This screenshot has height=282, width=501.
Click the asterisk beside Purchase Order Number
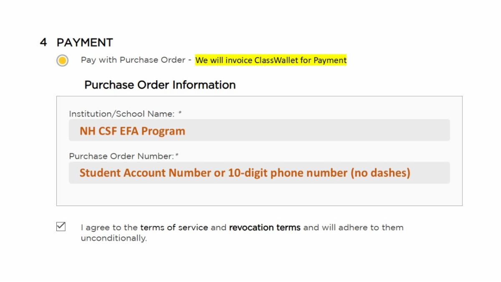point(177,155)
